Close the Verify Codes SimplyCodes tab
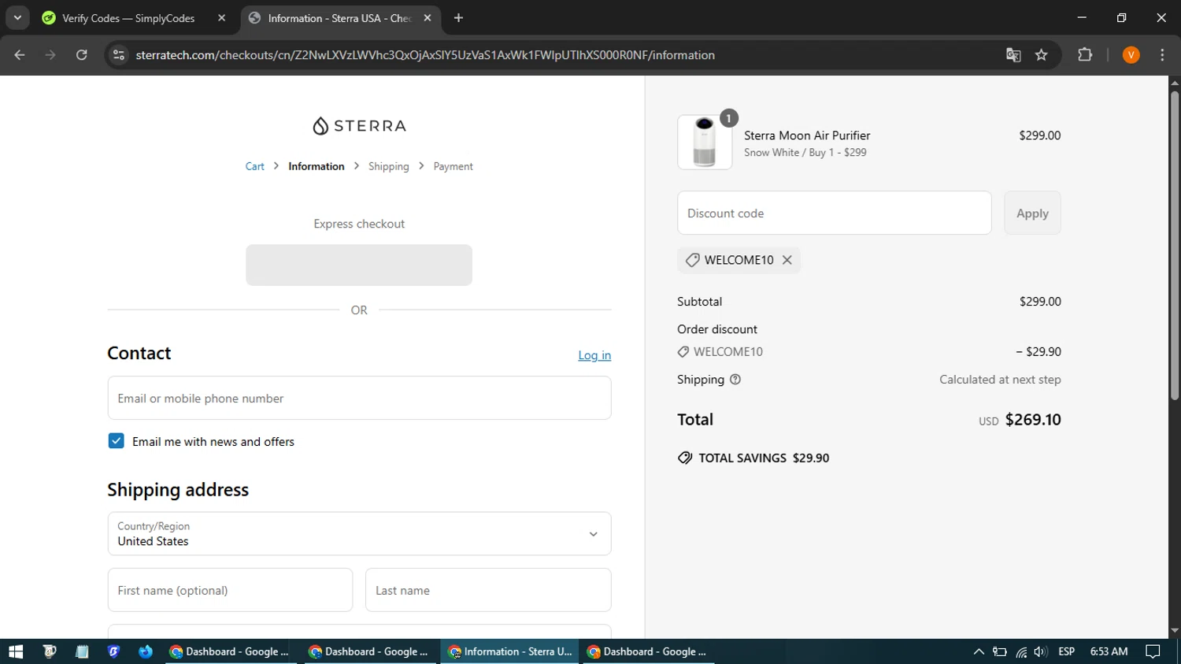 coord(221,18)
